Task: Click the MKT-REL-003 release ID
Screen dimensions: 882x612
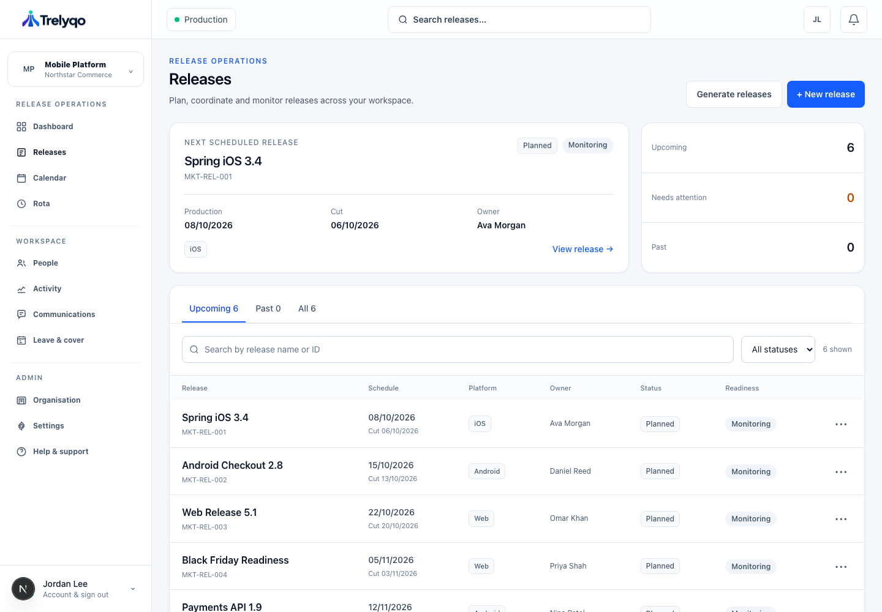Action: [x=205, y=527]
